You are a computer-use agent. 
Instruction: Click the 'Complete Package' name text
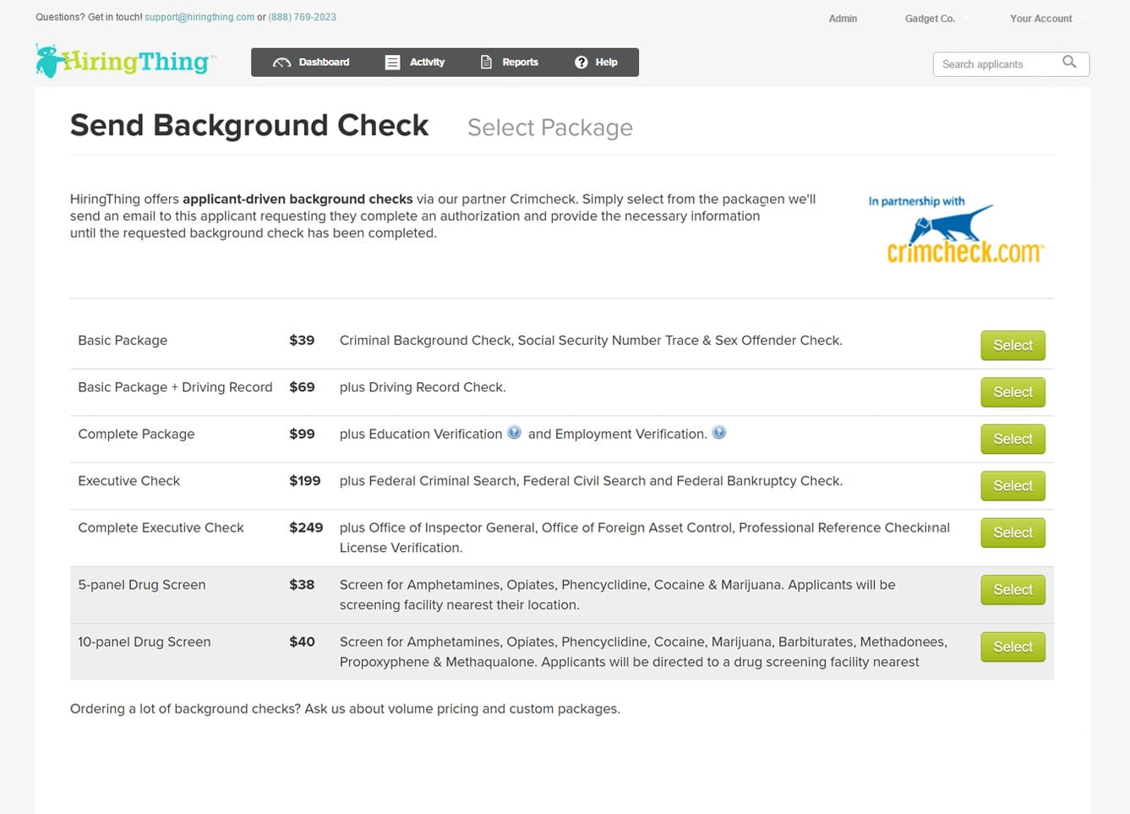click(136, 434)
